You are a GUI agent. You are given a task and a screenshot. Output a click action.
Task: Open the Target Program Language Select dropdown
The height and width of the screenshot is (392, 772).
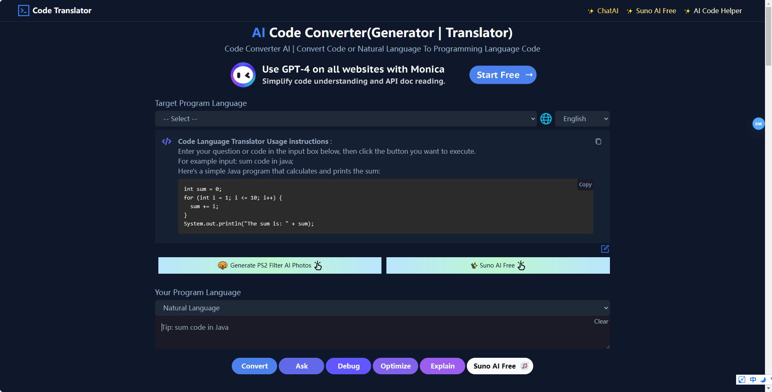point(346,119)
